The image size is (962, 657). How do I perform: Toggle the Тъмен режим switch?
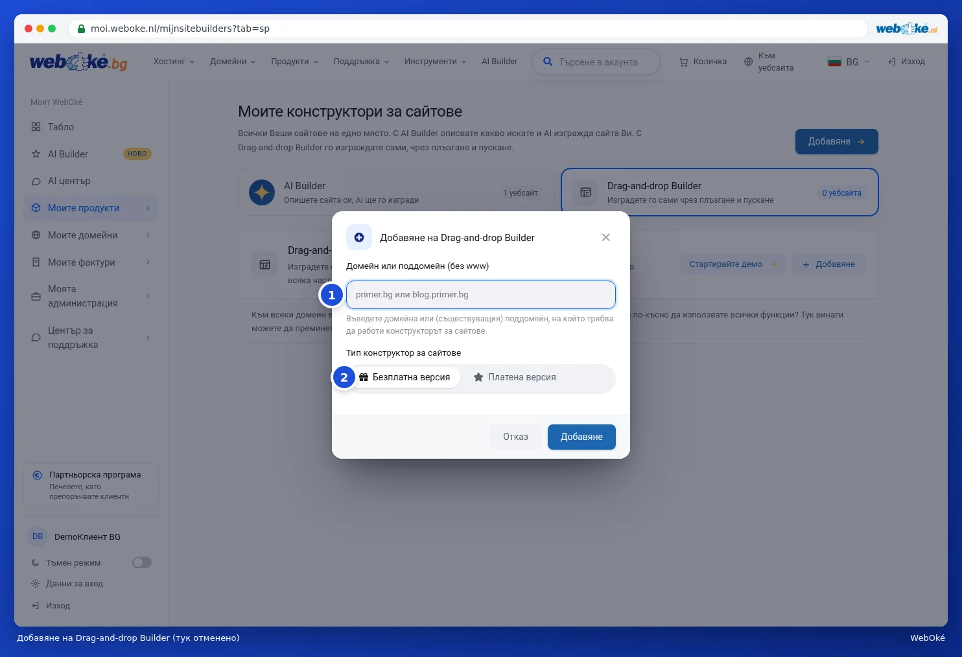pyautogui.click(x=142, y=562)
